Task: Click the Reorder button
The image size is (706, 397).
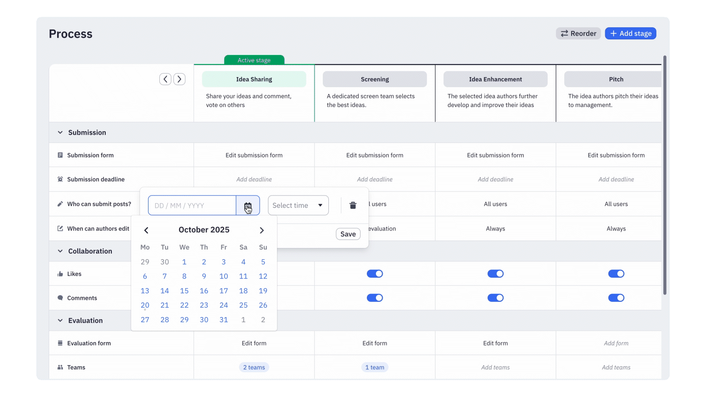Action: tap(578, 34)
